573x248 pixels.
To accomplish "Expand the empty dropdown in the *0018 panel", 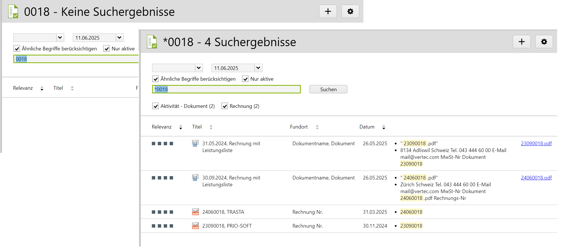I will [199, 68].
